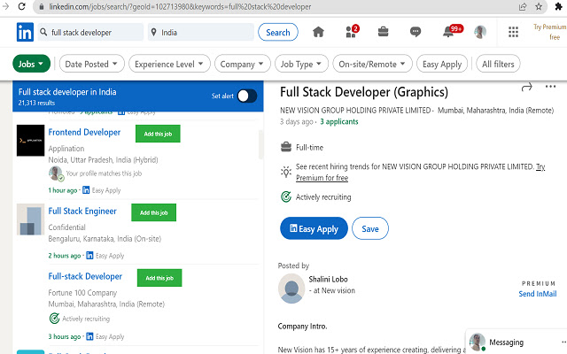Expand the On-site/Remote filter

pyautogui.click(x=372, y=64)
